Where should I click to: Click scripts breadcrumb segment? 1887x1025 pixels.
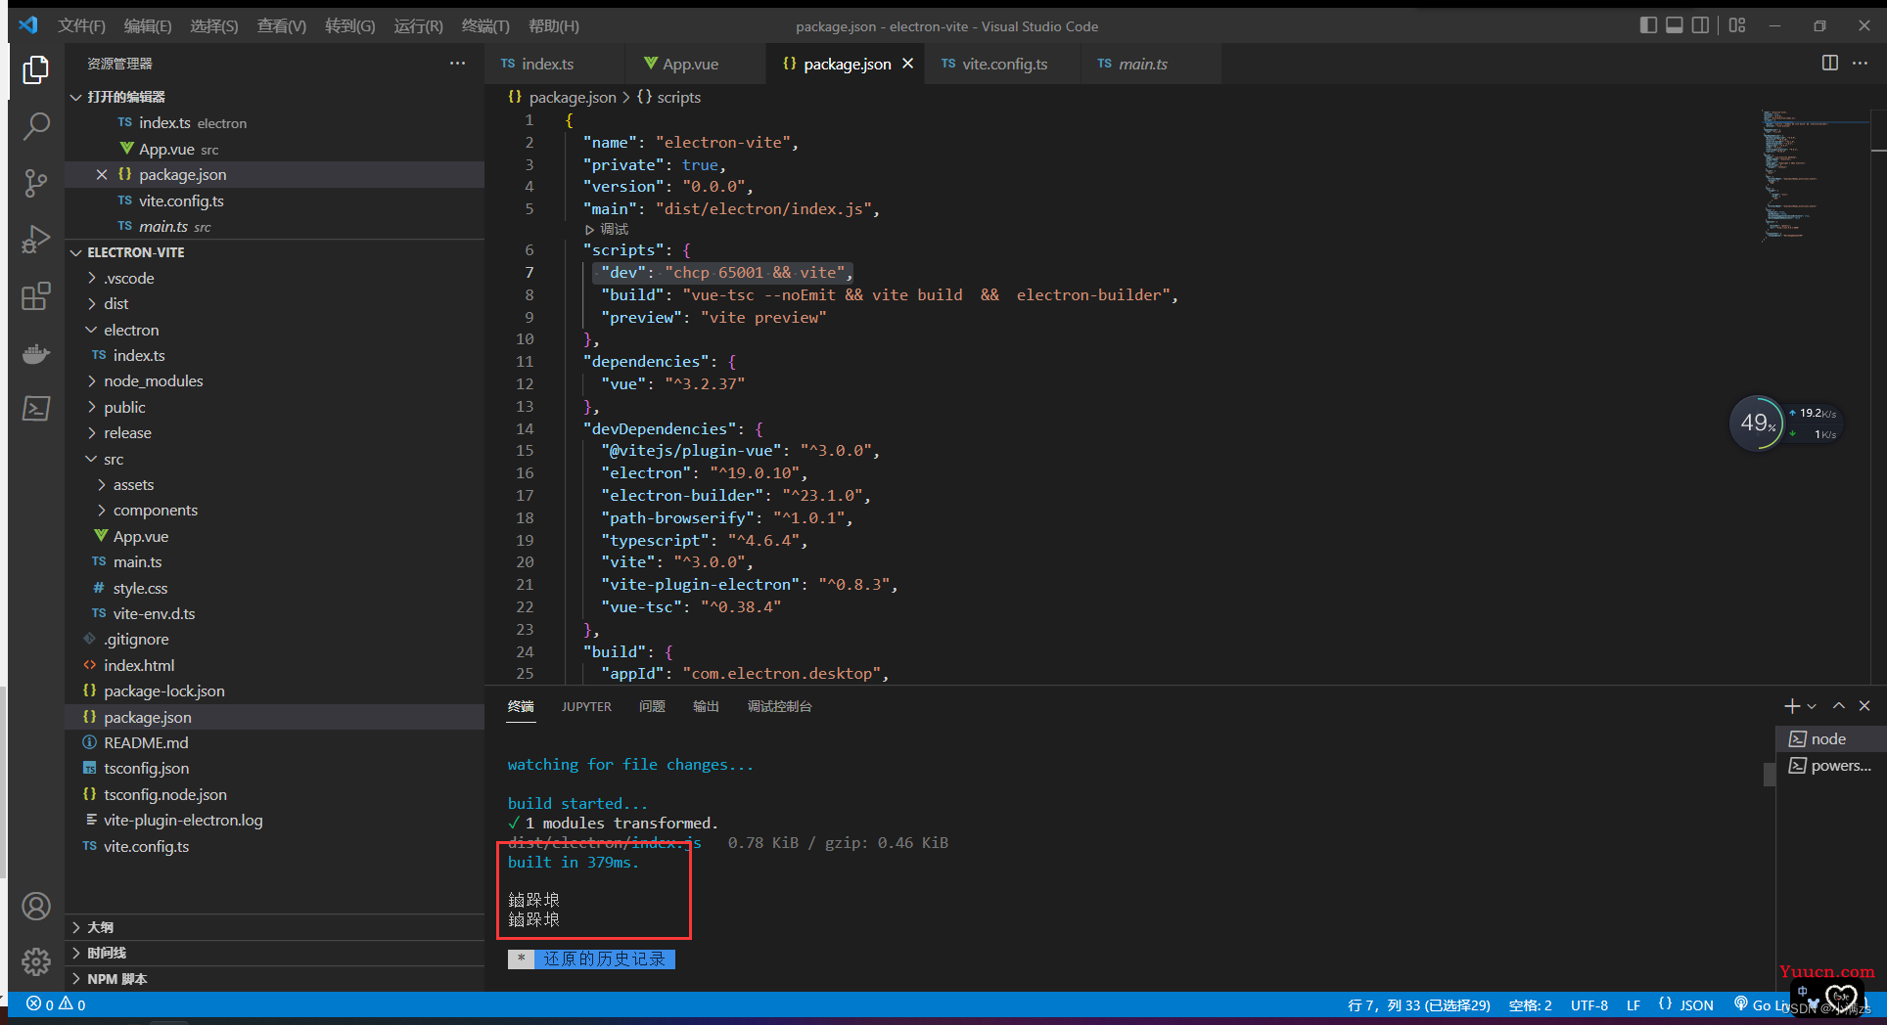(669, 97)
